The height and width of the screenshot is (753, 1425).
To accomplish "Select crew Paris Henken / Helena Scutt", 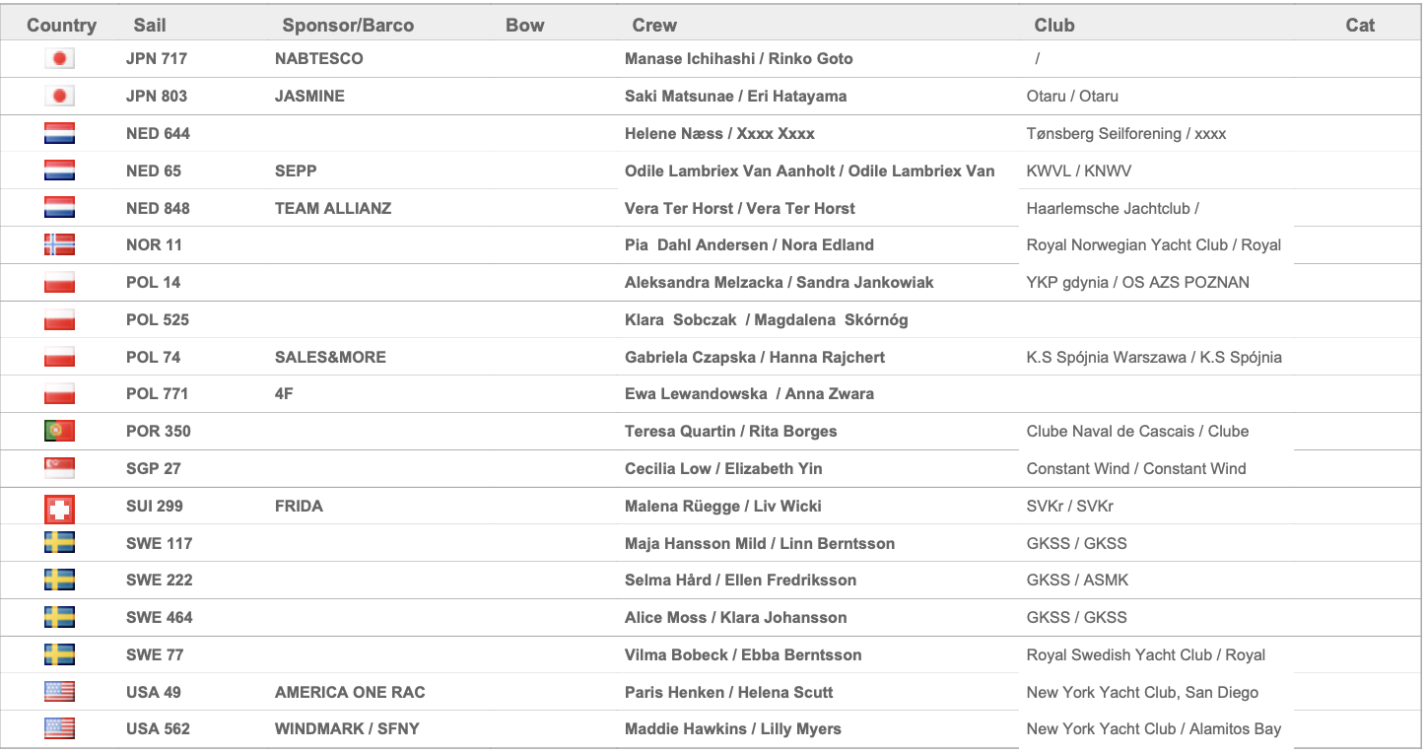I will point(728,692).
